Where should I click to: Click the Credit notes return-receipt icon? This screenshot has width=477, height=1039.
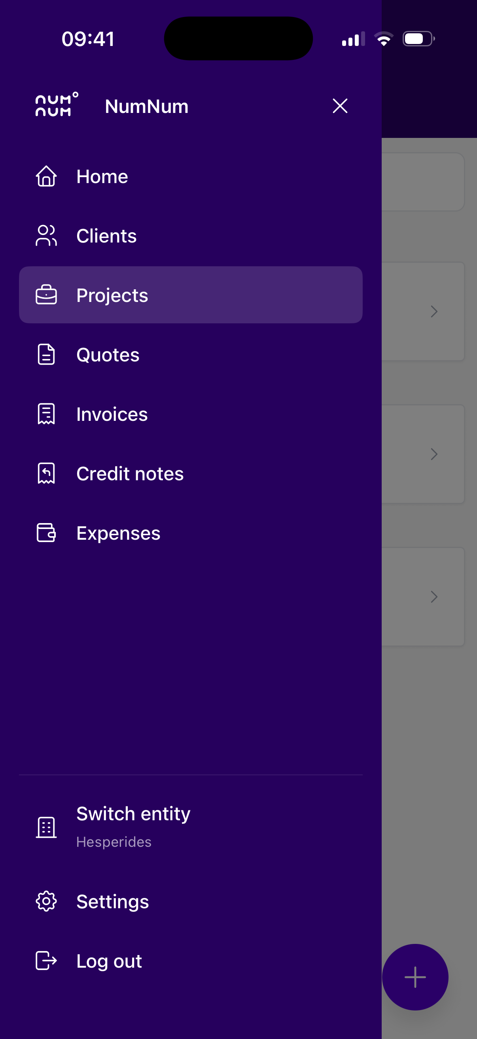(x=46, y=473)
